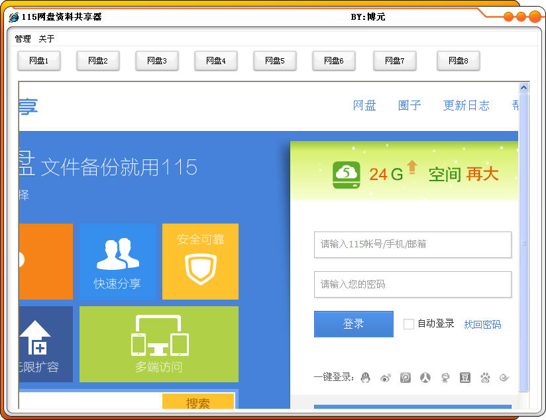Click the Weibo one-click login icon
Image resolution: width=546 pixels, height=420 pixels.
386,378
